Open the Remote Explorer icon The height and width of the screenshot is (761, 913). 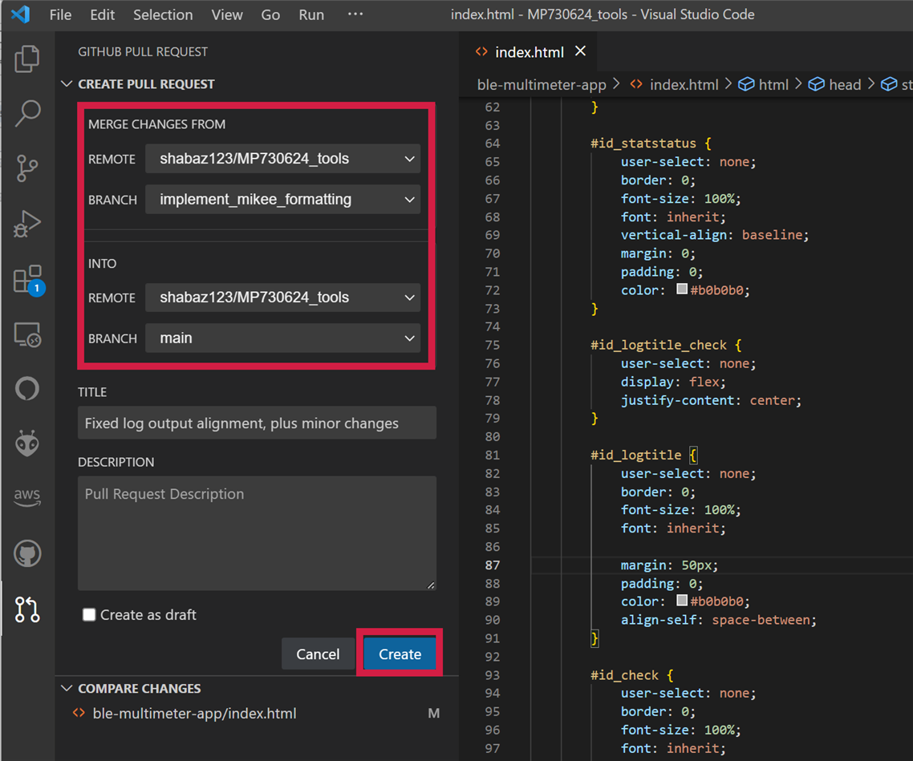(x=26, y=334)
